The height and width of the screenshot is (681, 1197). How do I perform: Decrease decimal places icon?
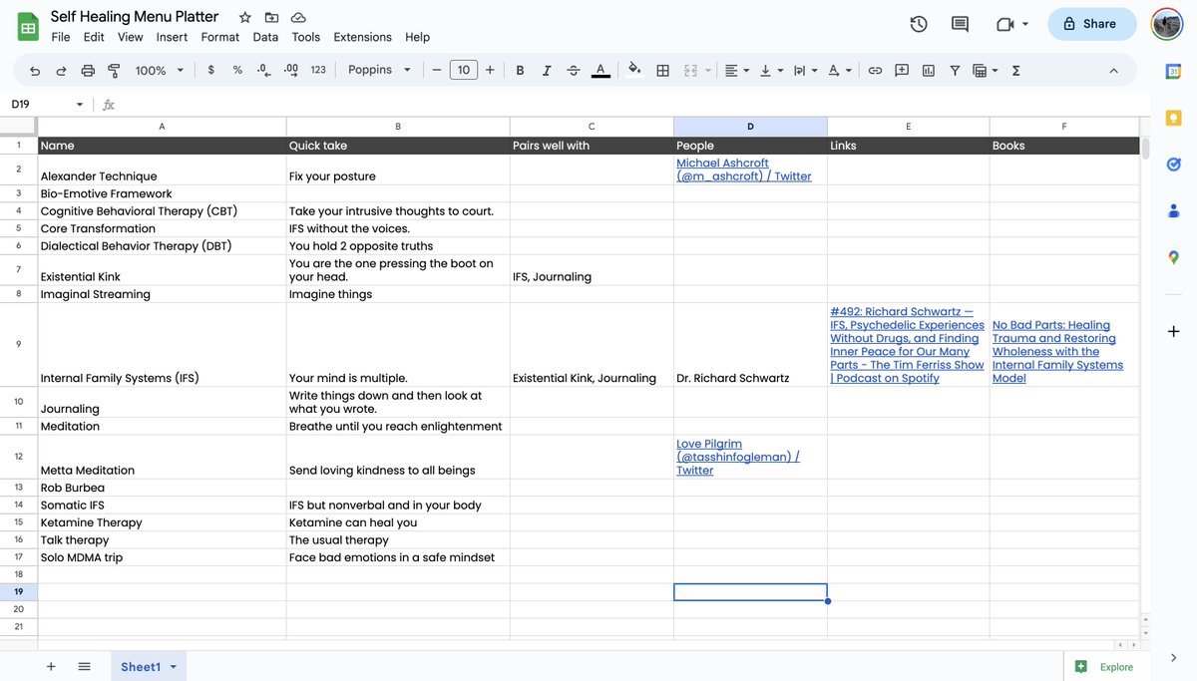(264, 70)
